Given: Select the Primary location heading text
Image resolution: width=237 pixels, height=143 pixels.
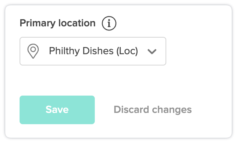Looking at the screenshot, I should click(58, 23).
